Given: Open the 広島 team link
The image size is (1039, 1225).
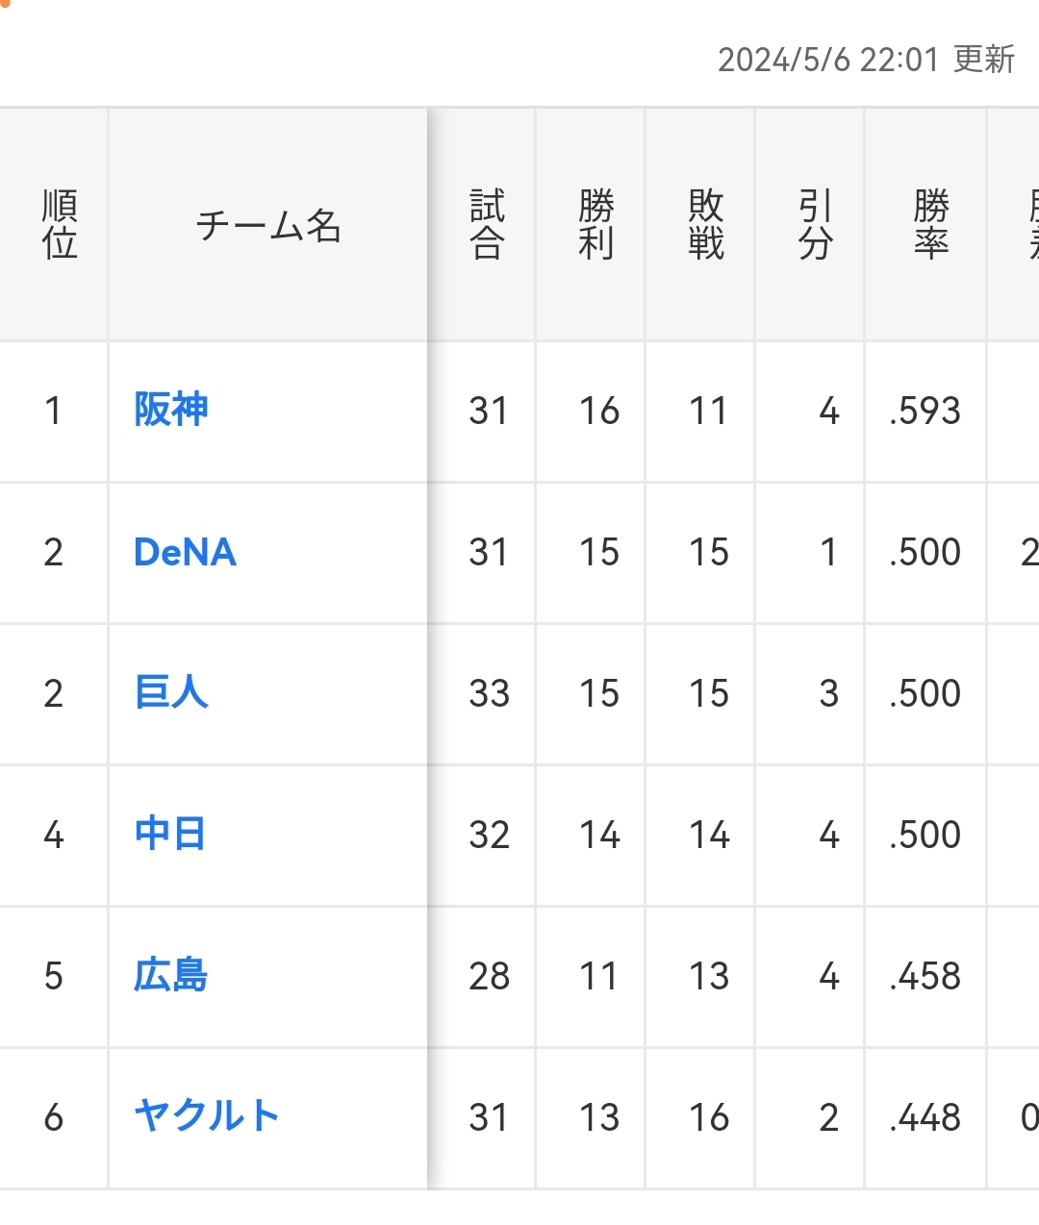Looking at the screenshot, I should 171,976.
